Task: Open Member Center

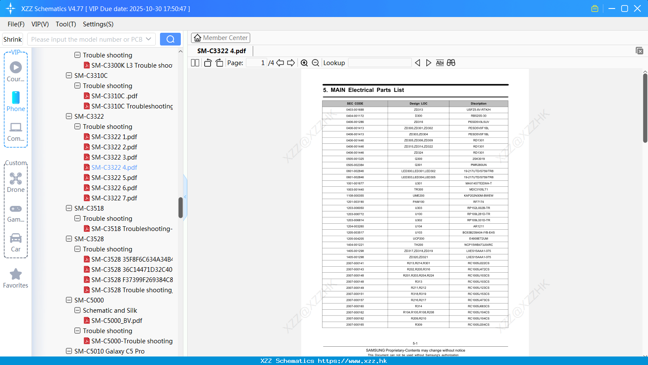Action: tap(220, 38)
